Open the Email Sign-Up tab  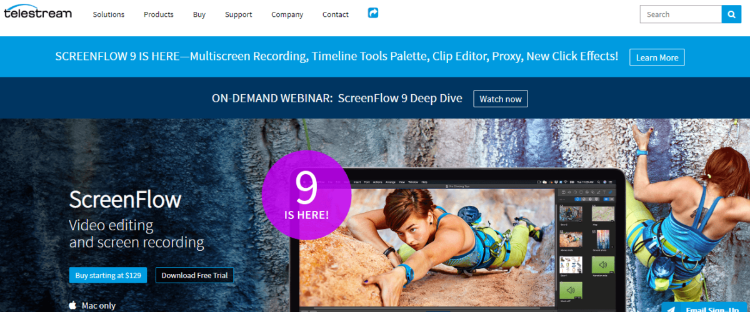pyautogui.click(x=706, y=307)
